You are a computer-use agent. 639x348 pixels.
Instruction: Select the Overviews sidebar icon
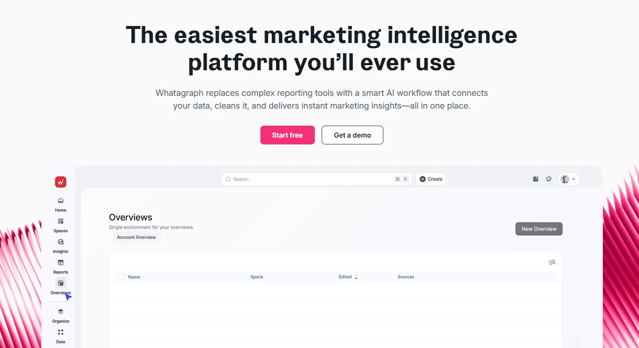tap(60, 282)
